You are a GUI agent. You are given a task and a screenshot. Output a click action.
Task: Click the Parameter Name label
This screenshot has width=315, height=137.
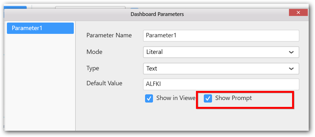tap(109, 35)
